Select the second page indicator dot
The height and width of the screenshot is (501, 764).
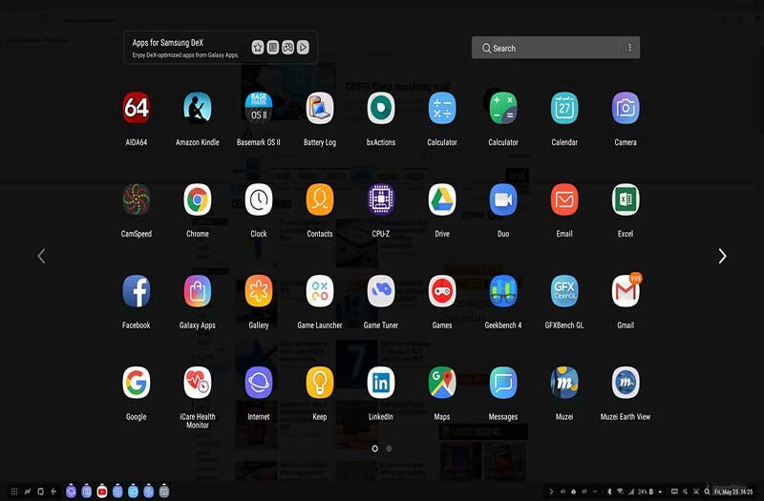[389, 449]
